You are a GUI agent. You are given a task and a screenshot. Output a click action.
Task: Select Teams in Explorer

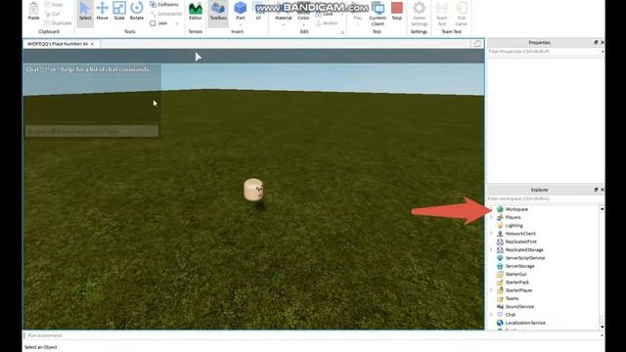[x=512, y=298]
